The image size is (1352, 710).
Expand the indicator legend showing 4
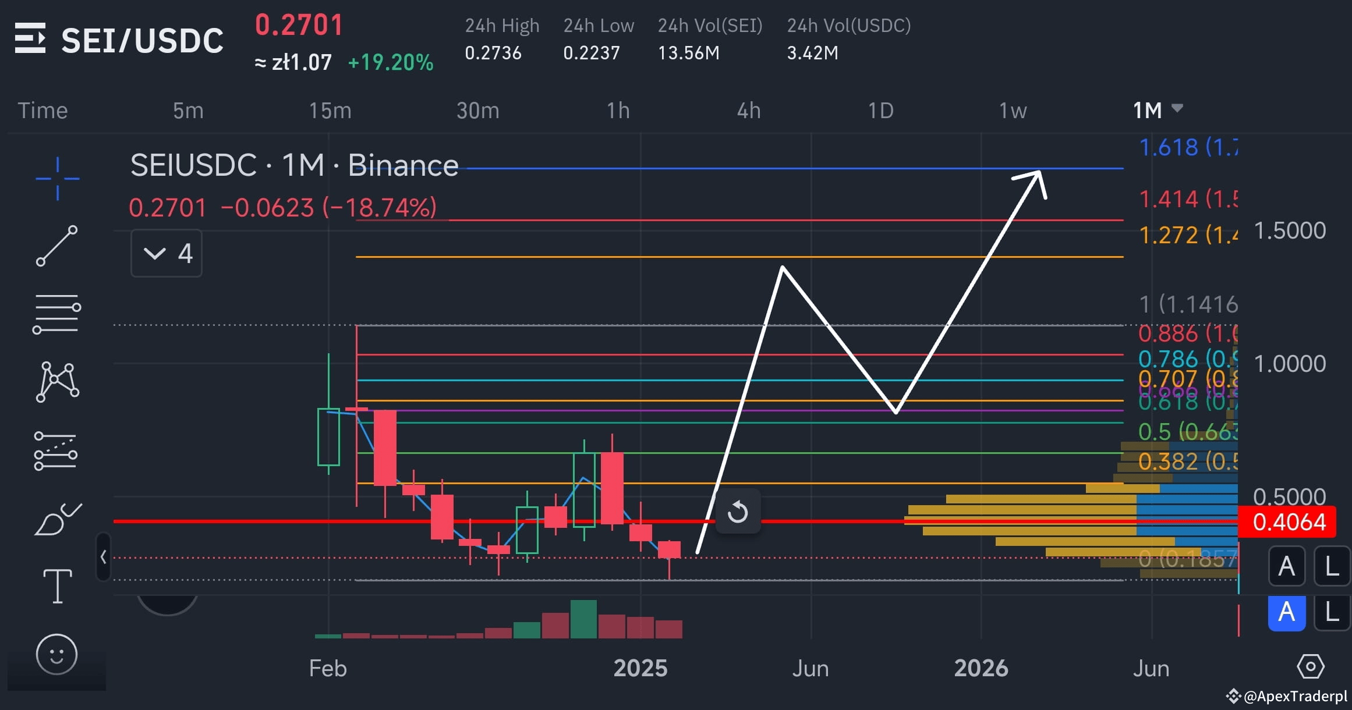point(167,253)
